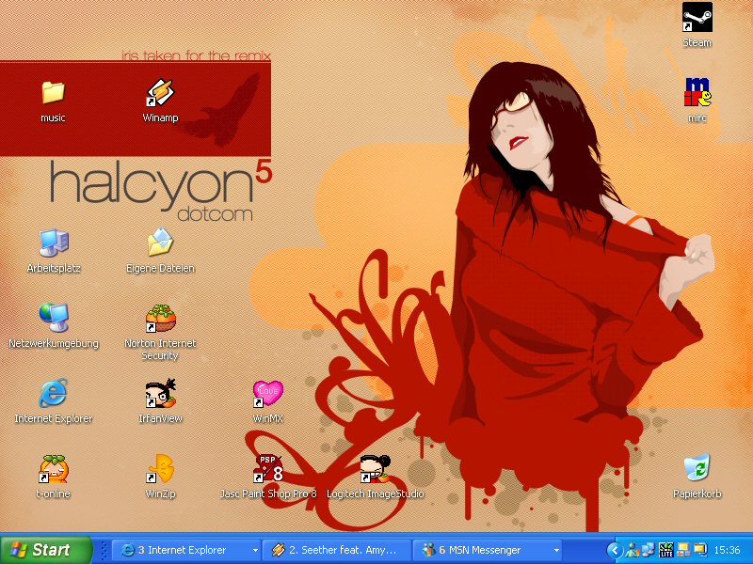Click the Internet Explorer desktop icon
Image resolution: width=753 pixels, height=564 pixels.
54,393
